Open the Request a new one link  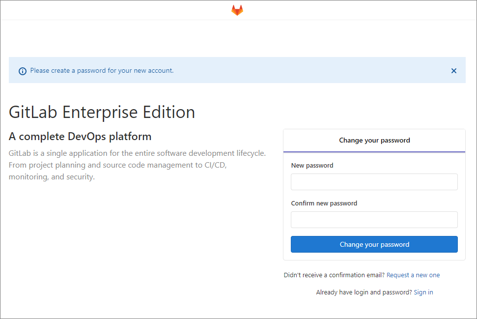pos(413,275)
